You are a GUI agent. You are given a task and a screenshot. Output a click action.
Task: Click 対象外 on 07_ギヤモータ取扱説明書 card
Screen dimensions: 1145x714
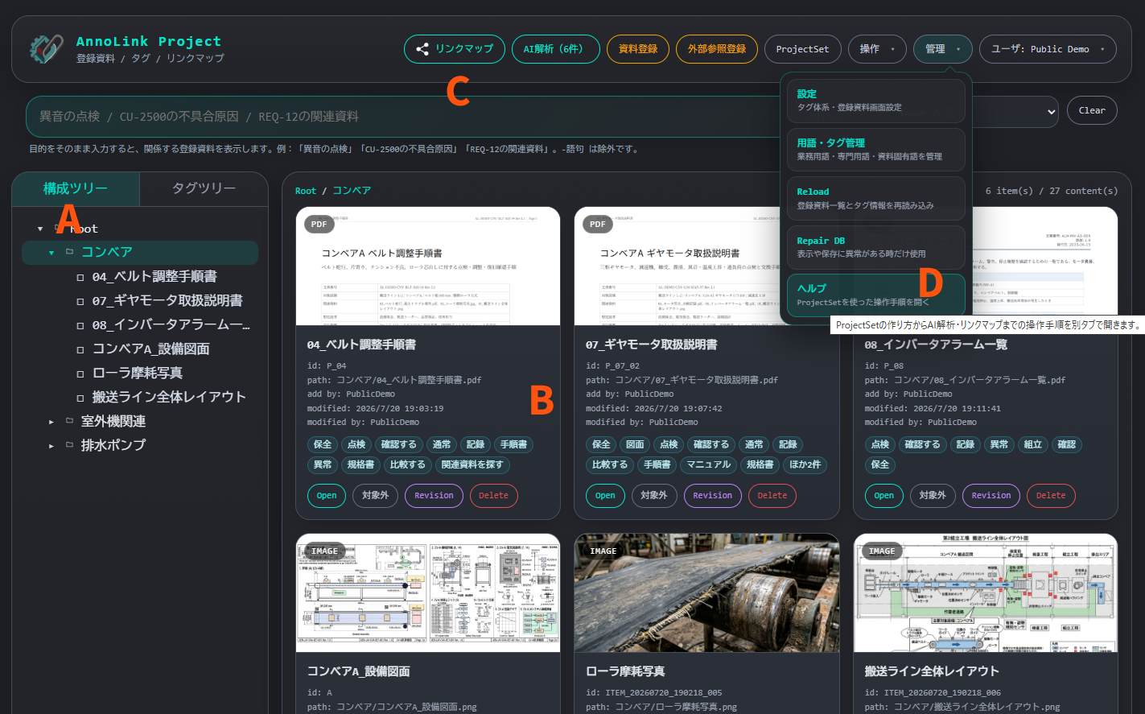[654, 496]
